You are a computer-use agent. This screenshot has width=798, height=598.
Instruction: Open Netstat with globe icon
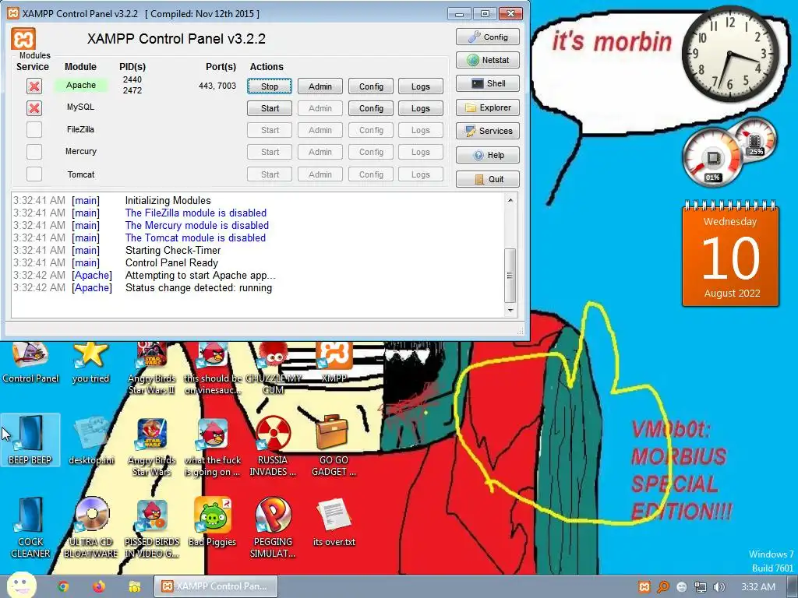(x=488, y=60)
